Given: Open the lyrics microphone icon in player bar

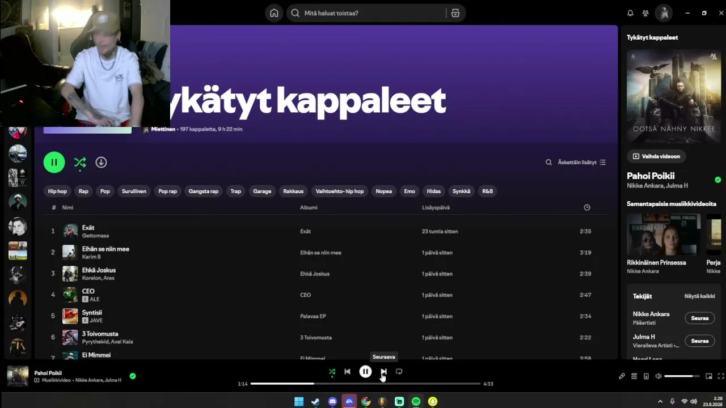Looking at the screenshot, I should [x=622, y=376].
